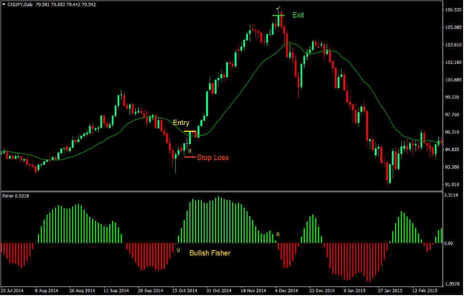Image resolution: width=464 pixels, height=296 pixels.
Task: Click the CADJPY,Daily symbol title
Action: 20,4
